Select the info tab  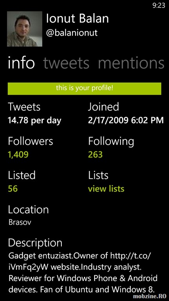point(21,63)
